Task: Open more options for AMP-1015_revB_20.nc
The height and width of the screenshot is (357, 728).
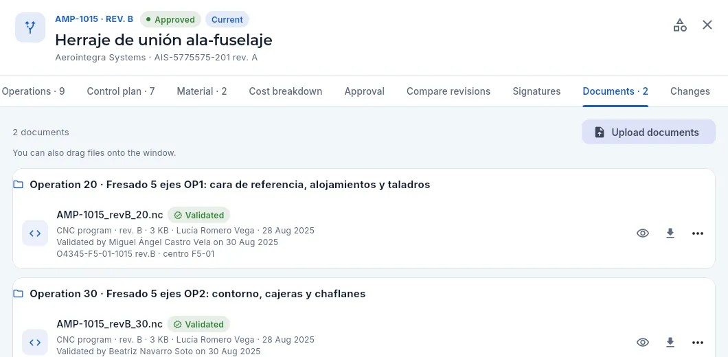Action: (697, 233)
